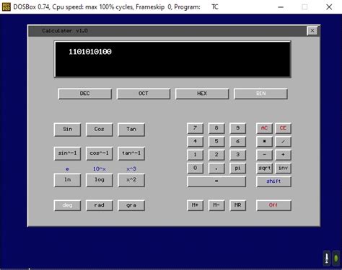Switch to DEC number mode

(x=85, y=94)
